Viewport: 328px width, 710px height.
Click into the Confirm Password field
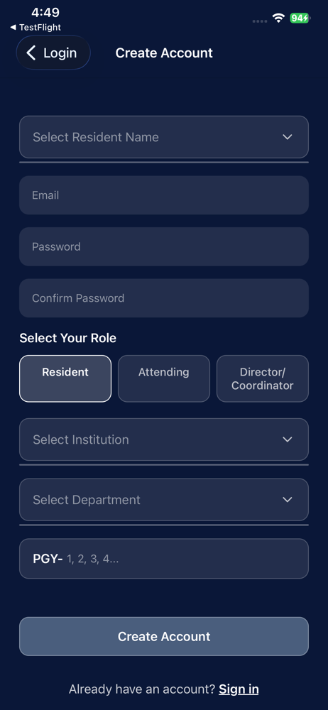pos(164,298)
